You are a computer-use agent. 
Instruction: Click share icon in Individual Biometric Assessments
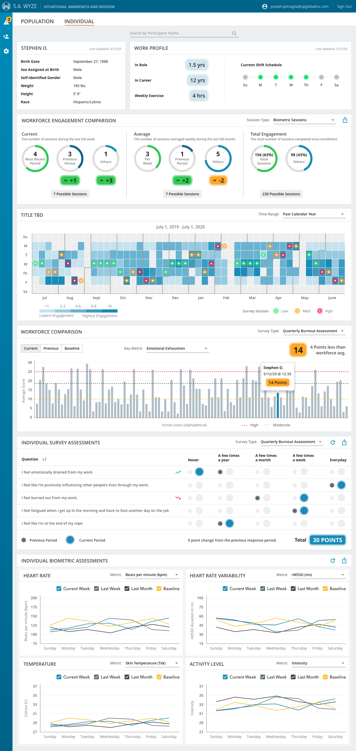pos(344,560)
